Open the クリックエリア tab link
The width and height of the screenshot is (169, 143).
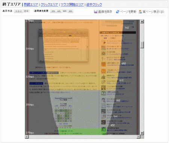point(50,5)
